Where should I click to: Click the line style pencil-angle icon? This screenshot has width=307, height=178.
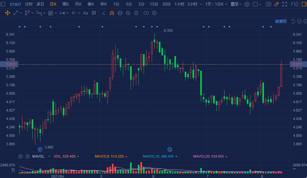pos(104,13)
